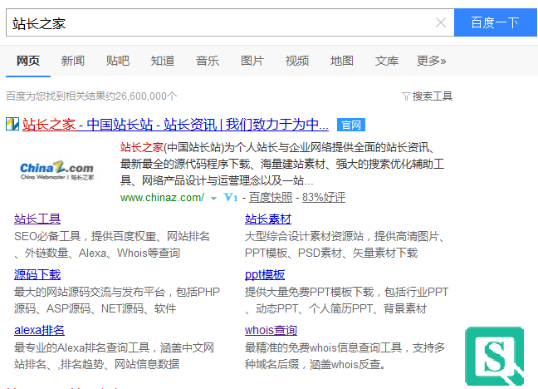Open the www.chinaz.com/ green URL

pos(162,198)
